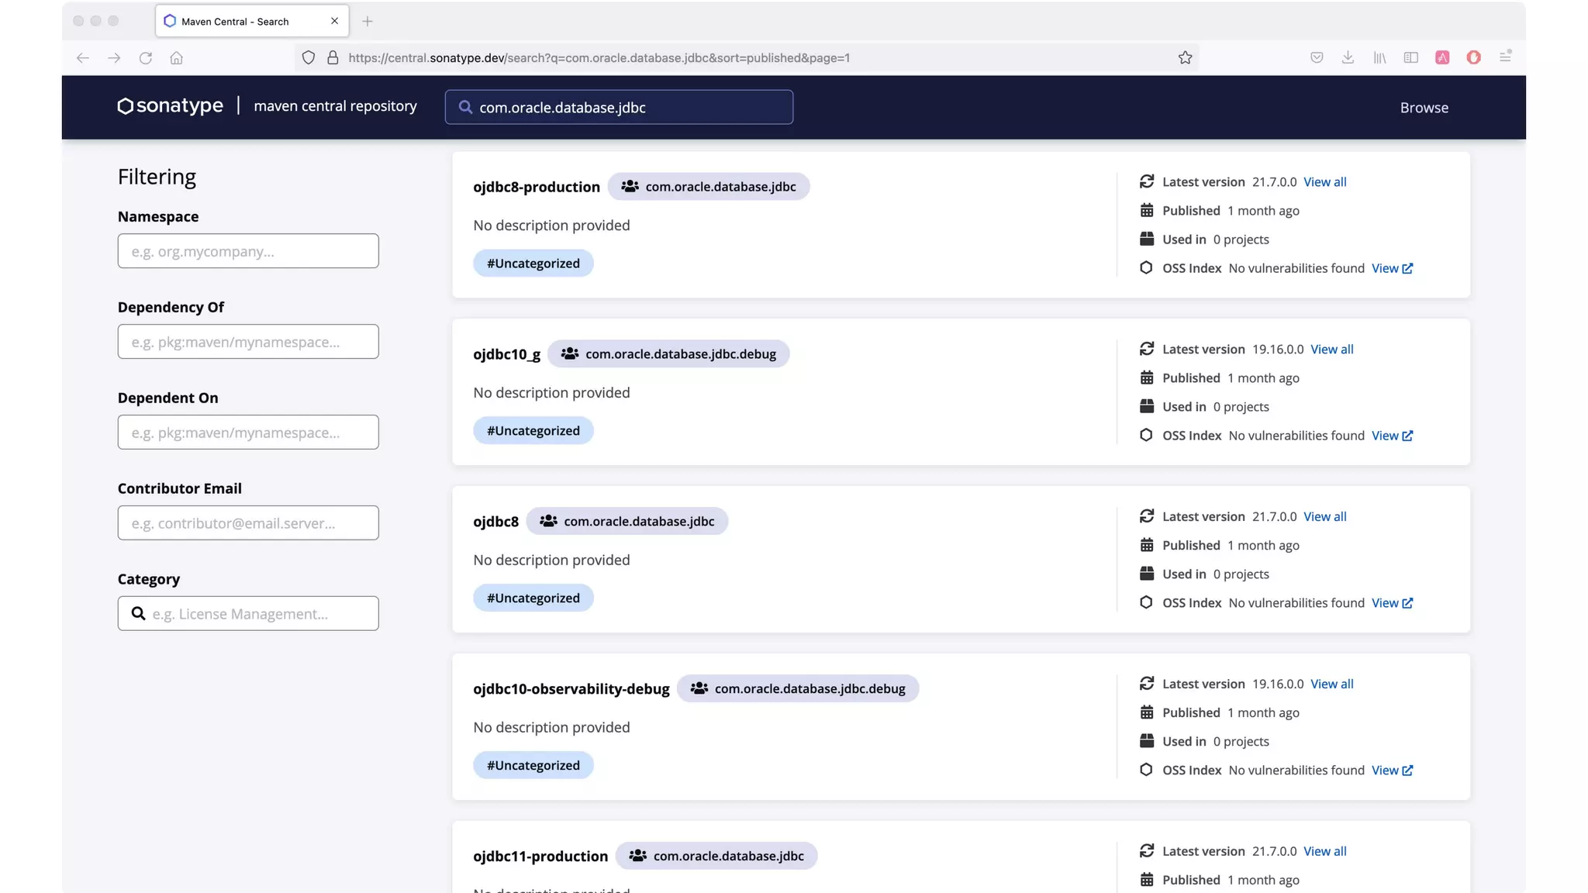1588x893 pixels.
Task: Click #Uncategorized tag on ojdbc10-observability-debug
Action: pyautogui.click(x=533, y=765)
